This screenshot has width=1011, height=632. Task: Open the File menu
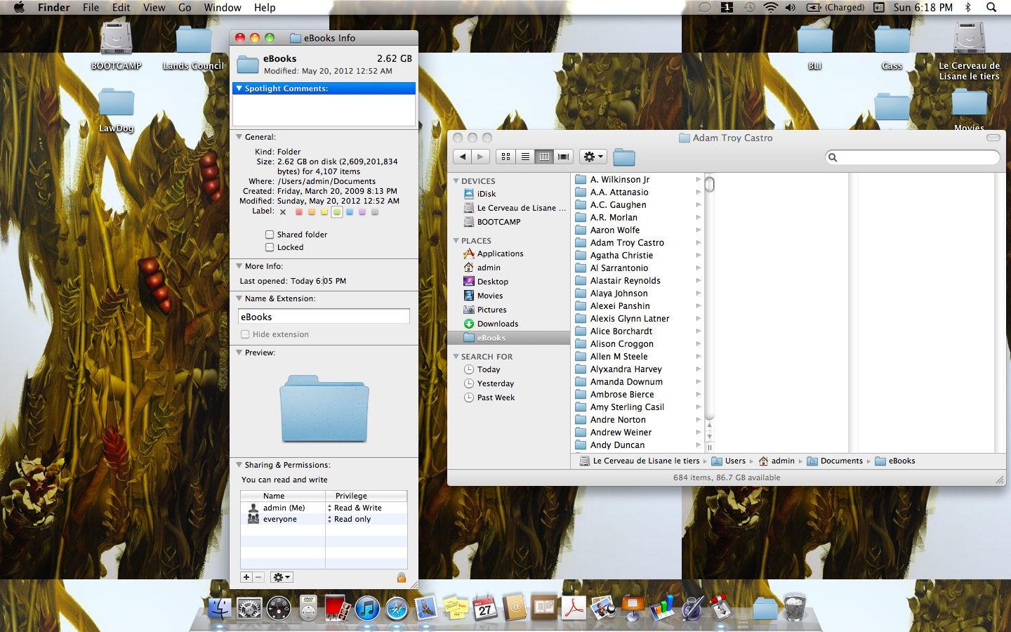coord(91,7)
